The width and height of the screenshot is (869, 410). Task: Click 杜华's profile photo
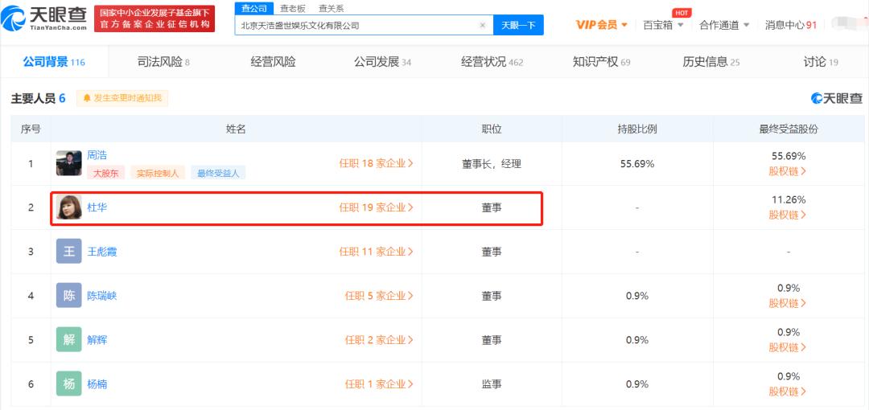click(68, 207)
